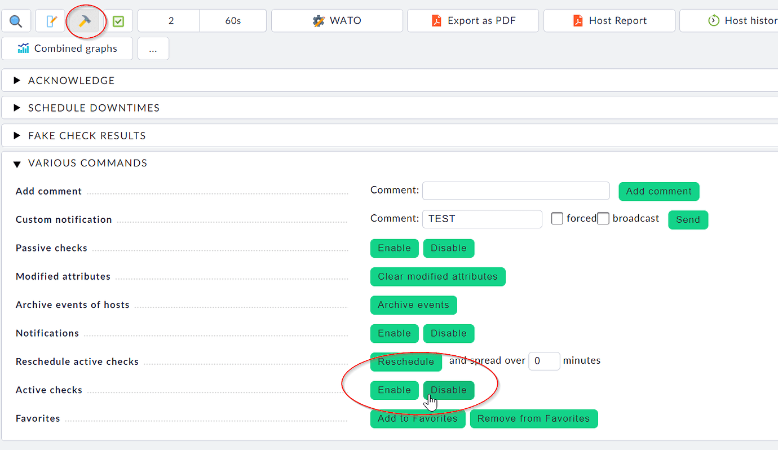Disable active checks
Image resolution: width=778 pixels, height=450 pixels.
448,390
